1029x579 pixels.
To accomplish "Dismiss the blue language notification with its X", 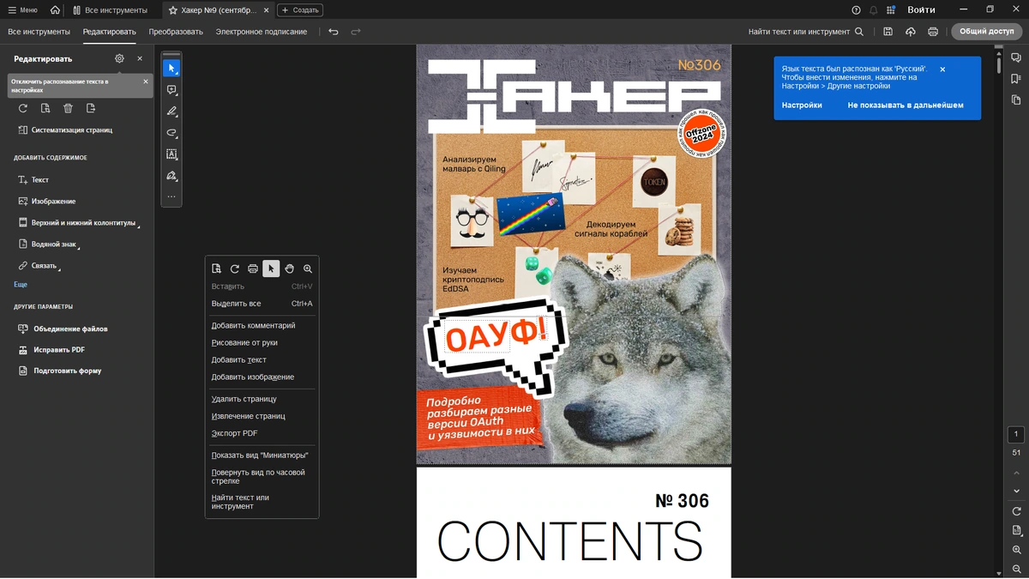I will [x=942, y=69].
